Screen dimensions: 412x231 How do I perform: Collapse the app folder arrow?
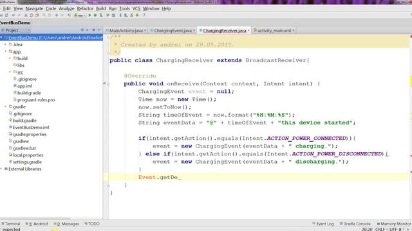[6, 51]
